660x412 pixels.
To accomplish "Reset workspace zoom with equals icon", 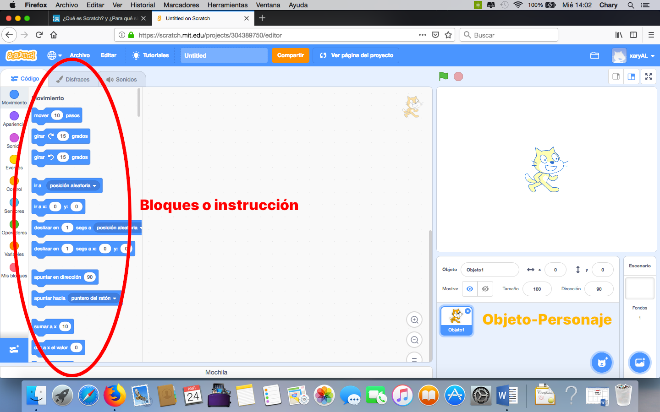I will (x=414, y=358).
